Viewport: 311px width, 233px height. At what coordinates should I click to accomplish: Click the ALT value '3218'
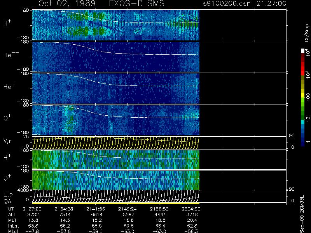click(192, 215)
